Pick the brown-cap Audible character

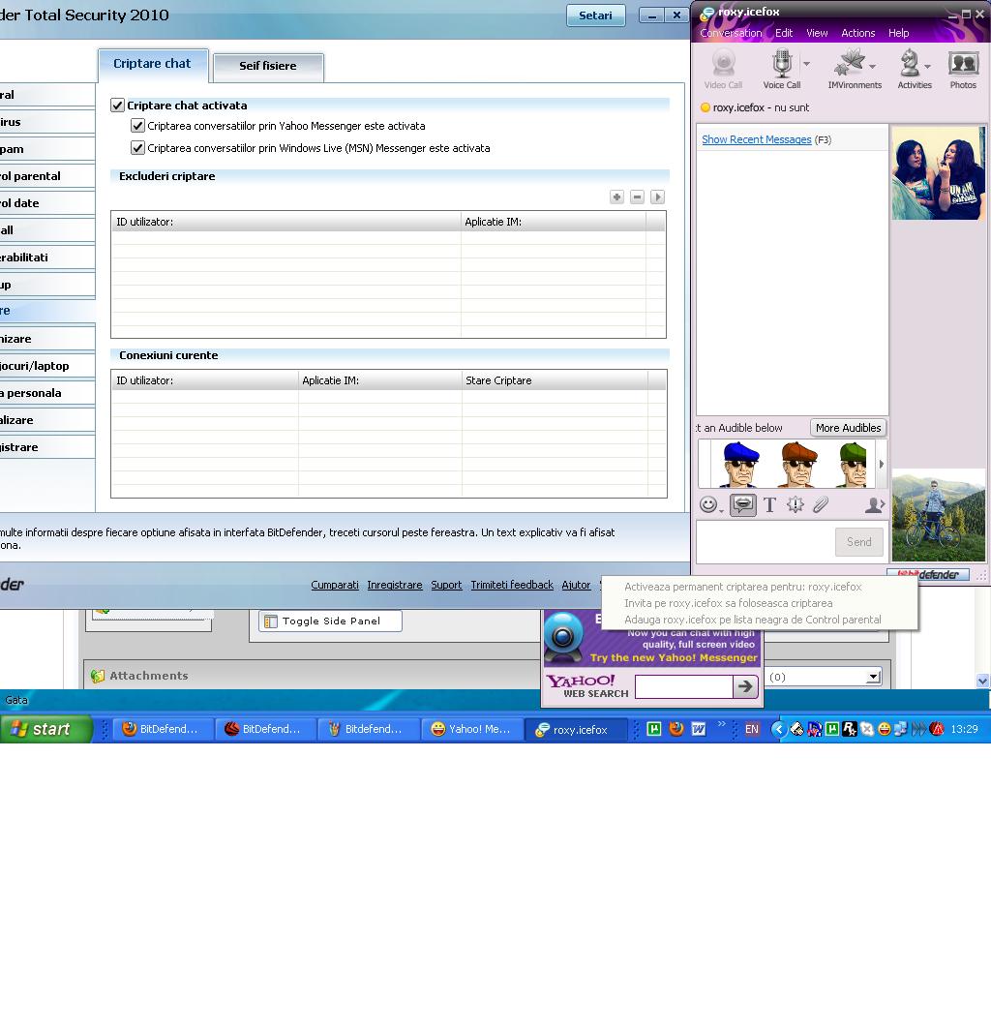click(798, 464)
